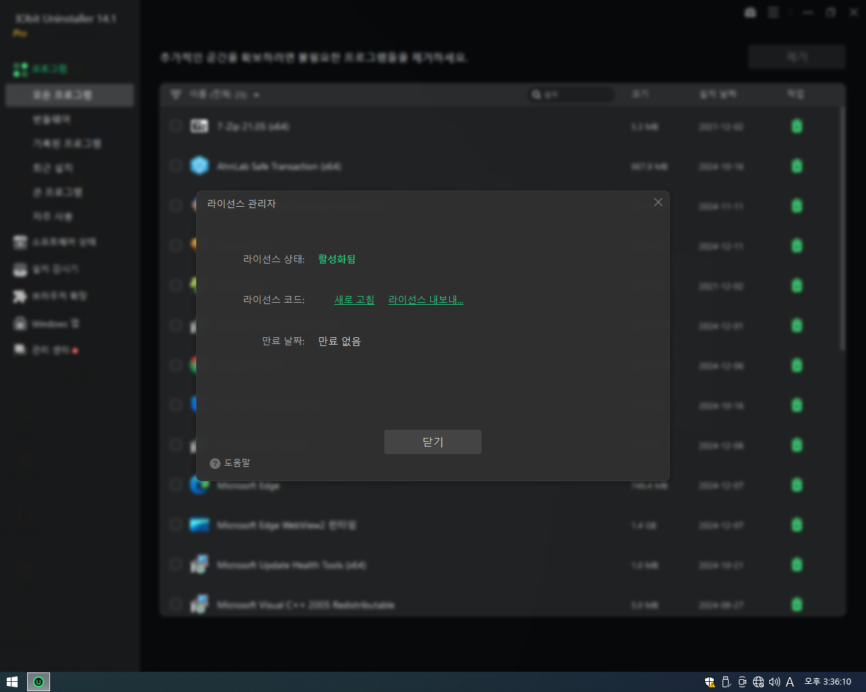Click the search field in the program list
This screenshot has width=866, height=692.
570,95
